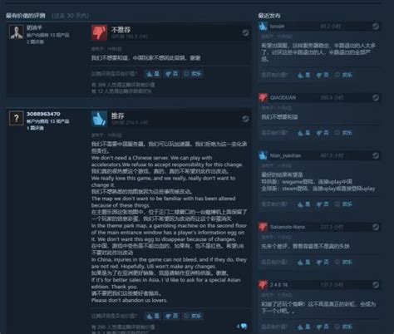Screen dimensions: 394x334
Task: Mark Satanoto-Nana's review as 欢乐 (funny)
Action: (x=343, y=262)
